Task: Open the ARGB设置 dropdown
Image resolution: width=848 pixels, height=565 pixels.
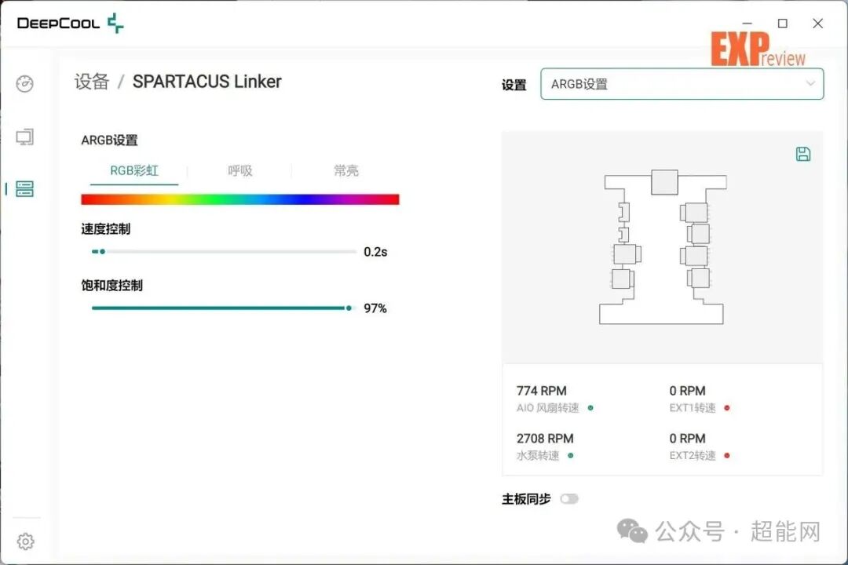Action: point(682,84)
